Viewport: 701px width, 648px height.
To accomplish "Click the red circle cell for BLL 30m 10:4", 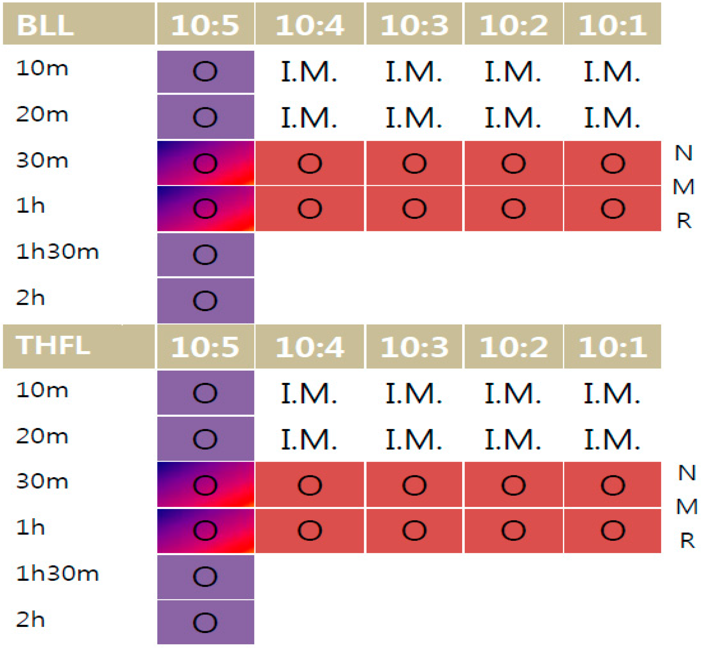I will point(310,163).
